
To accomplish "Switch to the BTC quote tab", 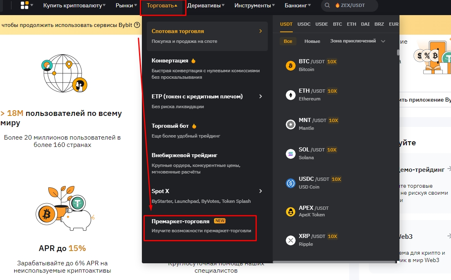I will [337, 24].
